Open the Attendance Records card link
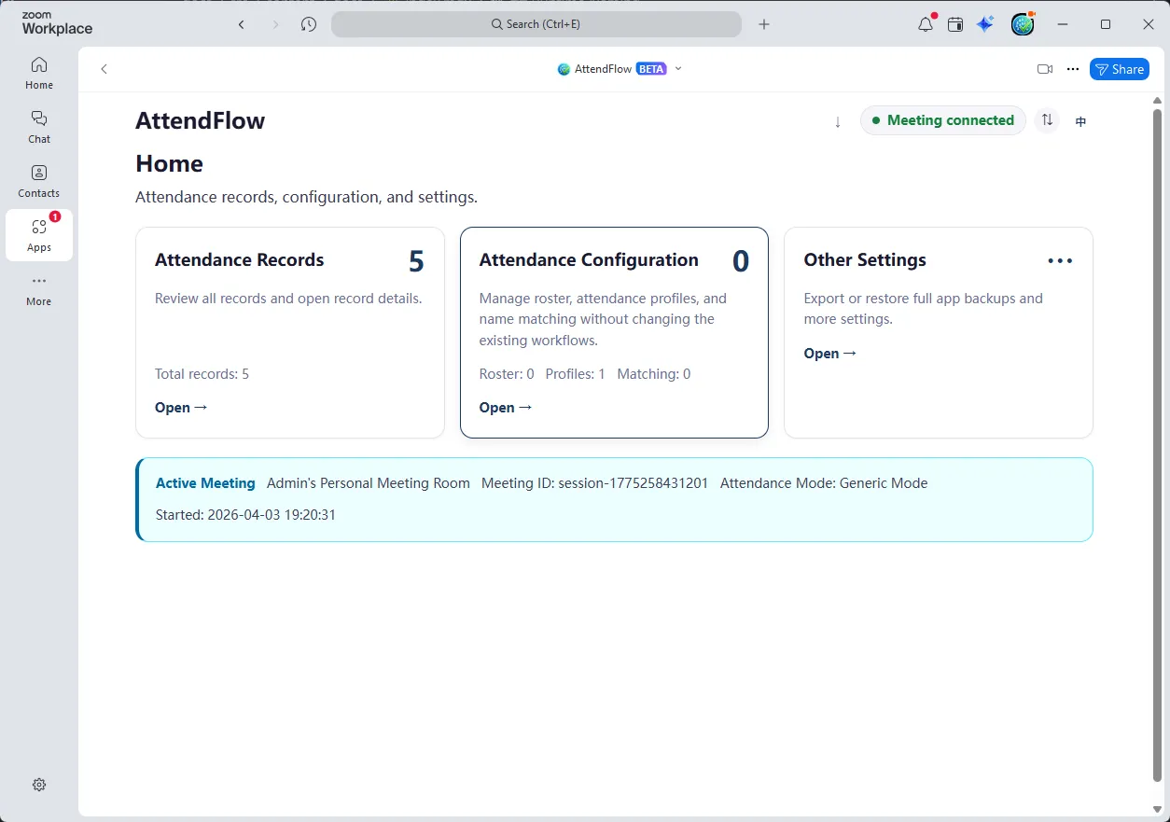 (181, 408)
